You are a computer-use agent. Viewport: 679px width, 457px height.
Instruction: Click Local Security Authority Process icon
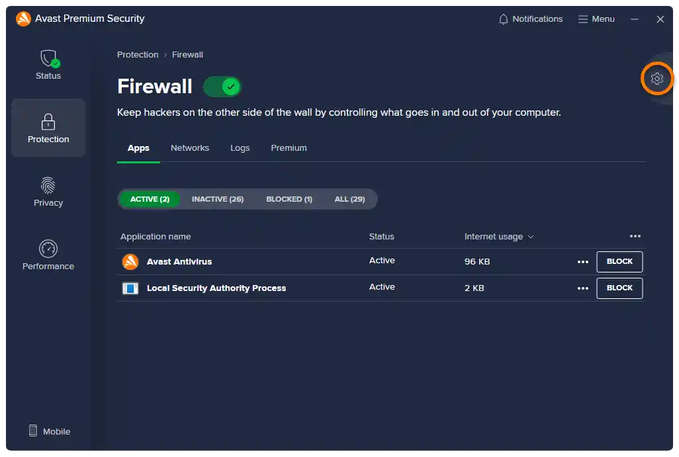130,288
